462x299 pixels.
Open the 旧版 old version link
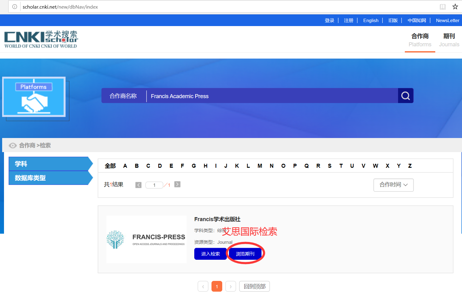coord(393,21)
